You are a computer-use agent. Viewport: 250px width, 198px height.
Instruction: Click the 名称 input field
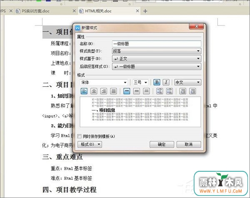point(157,44)
